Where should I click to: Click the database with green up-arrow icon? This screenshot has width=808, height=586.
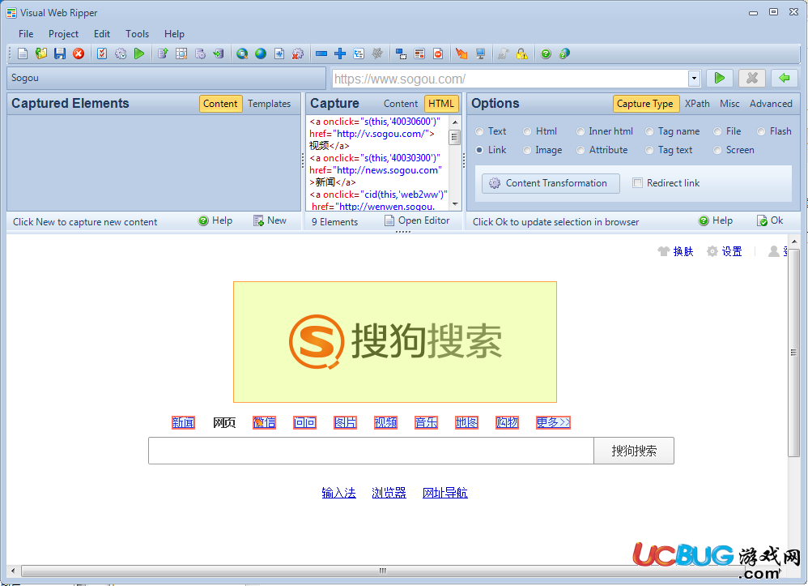(x=163, y=53)
